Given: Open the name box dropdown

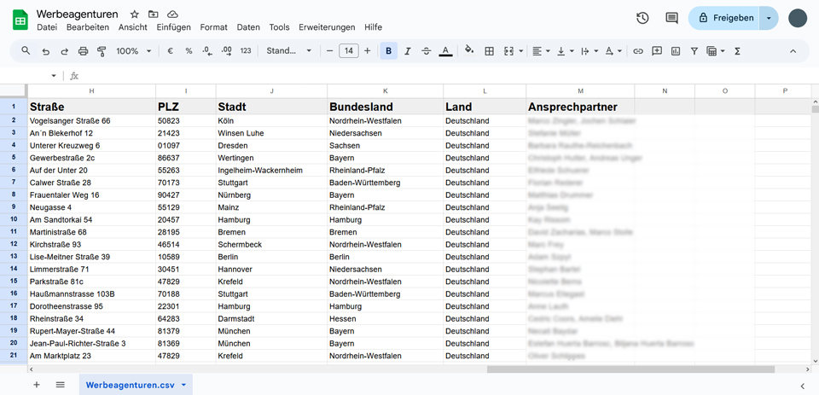Looking at the screenshot, I should pos(53,76).
